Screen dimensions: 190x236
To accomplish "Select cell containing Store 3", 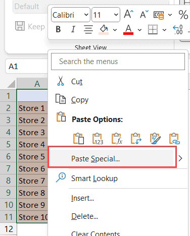I will click(x=32, y=132).
